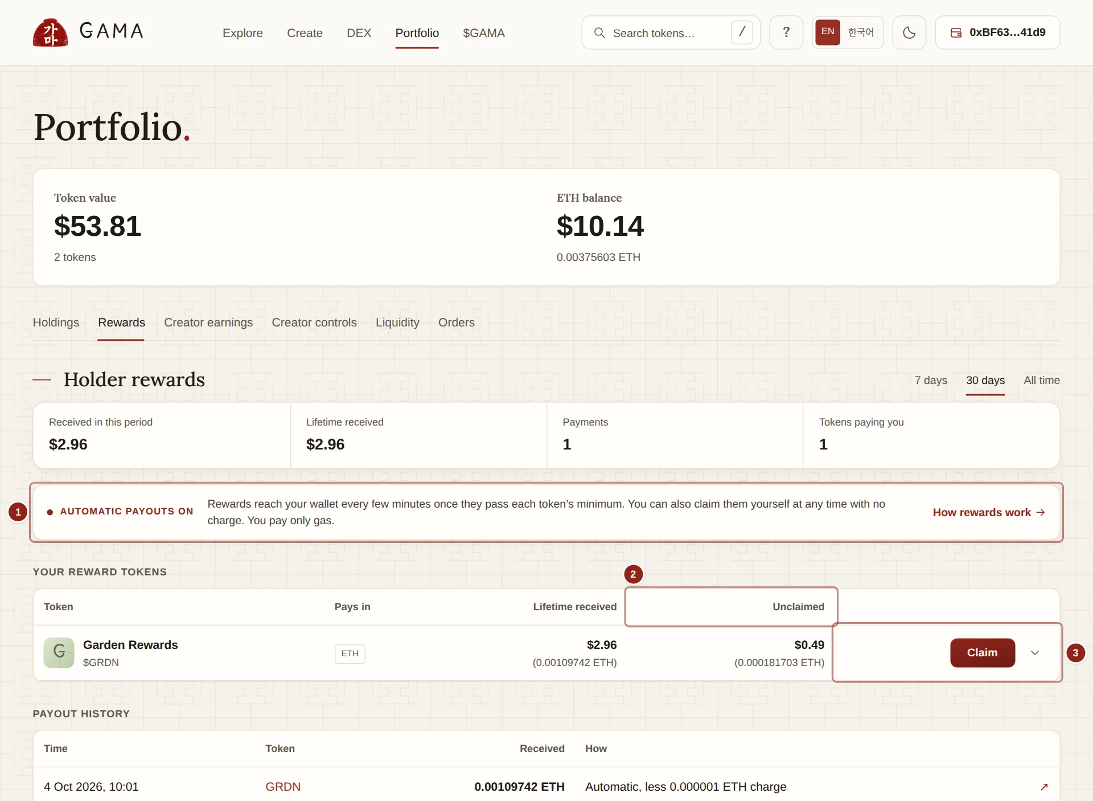Viewport: 1093px width, 801px height.
Task: Click the GAMA logo icon
Action: pos(50,32)
